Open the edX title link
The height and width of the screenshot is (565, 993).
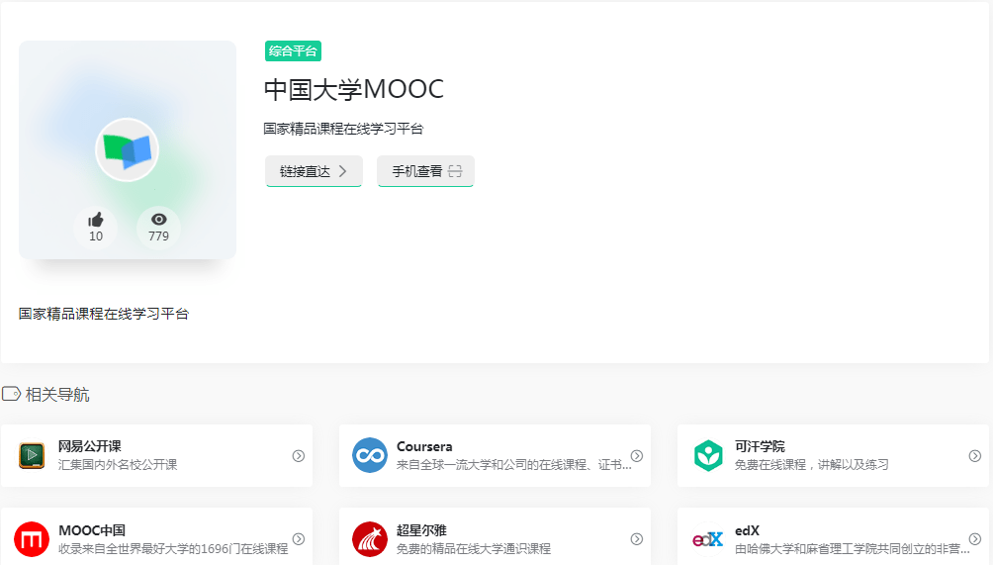tap(748, 530)
